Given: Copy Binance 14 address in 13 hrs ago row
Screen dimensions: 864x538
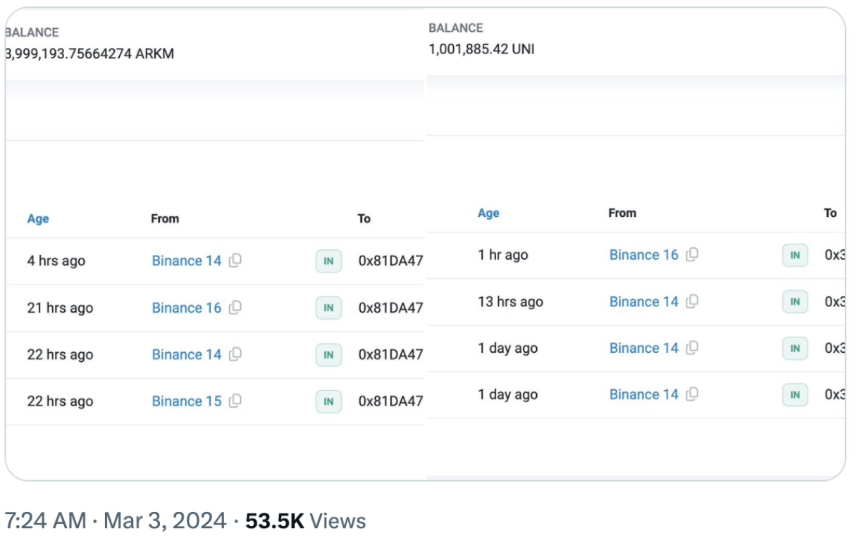Looking at the screenshot, I should [x=692, y=301].
